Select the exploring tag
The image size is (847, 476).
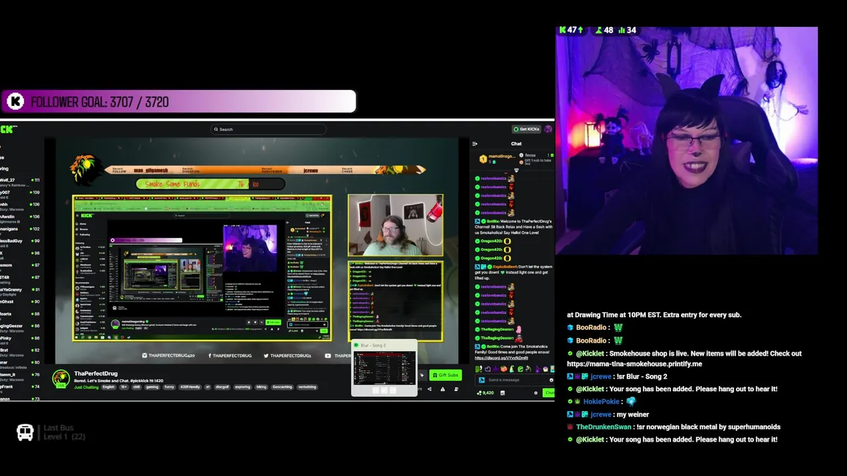point(242,387)
